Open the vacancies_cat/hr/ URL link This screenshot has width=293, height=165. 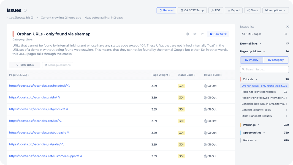click(33, 97)
